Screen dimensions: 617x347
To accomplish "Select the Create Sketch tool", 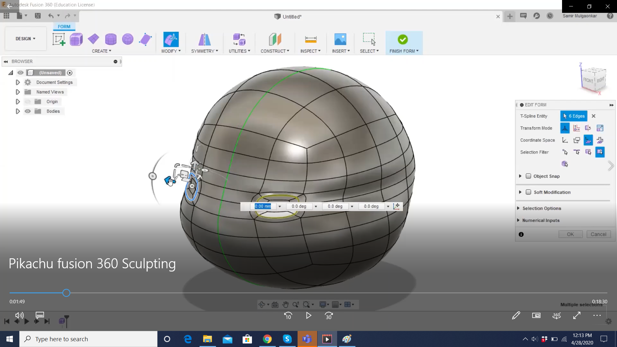I will click(59, 40).
